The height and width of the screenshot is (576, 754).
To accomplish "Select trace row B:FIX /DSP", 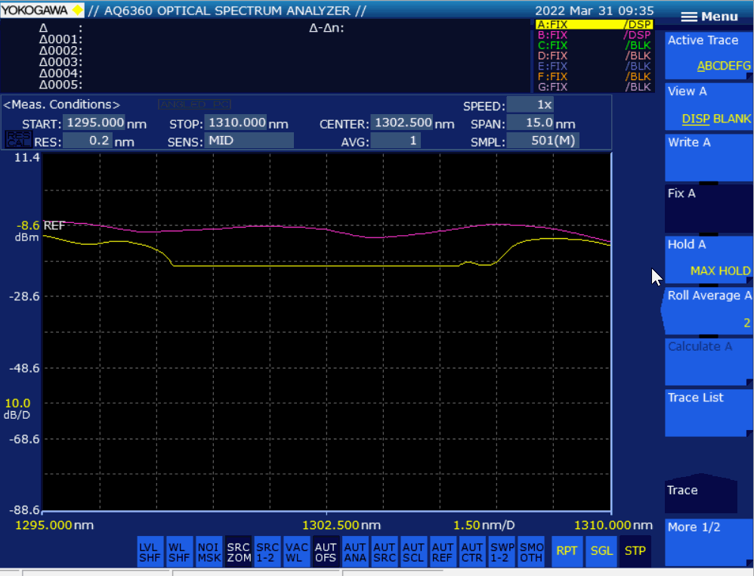I will [595, 35].
